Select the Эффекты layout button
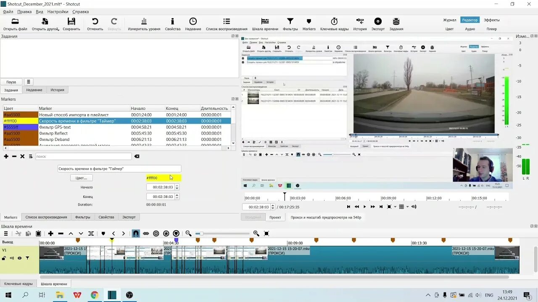The height and width of the screenshot is (302, 538). point(491,20)
